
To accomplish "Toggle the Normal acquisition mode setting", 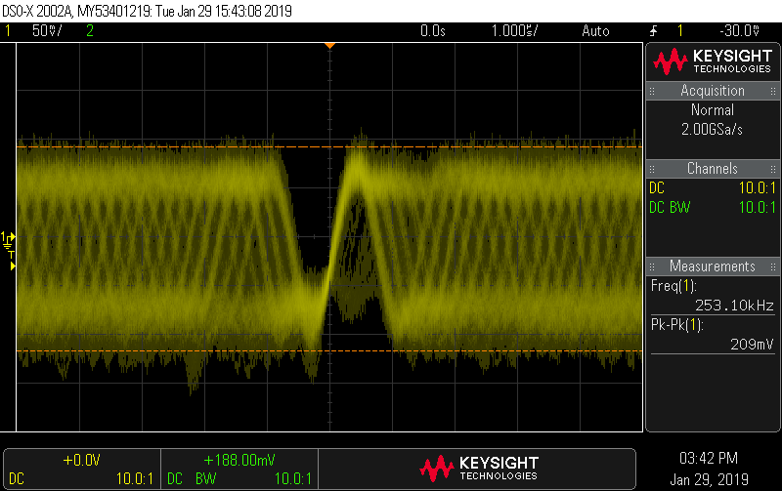I will click(x=712, y=110).
